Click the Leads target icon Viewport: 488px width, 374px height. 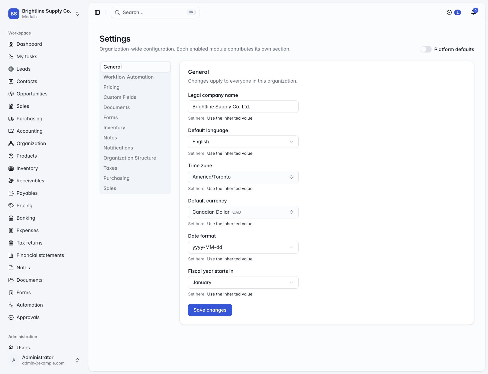[11, 69]
